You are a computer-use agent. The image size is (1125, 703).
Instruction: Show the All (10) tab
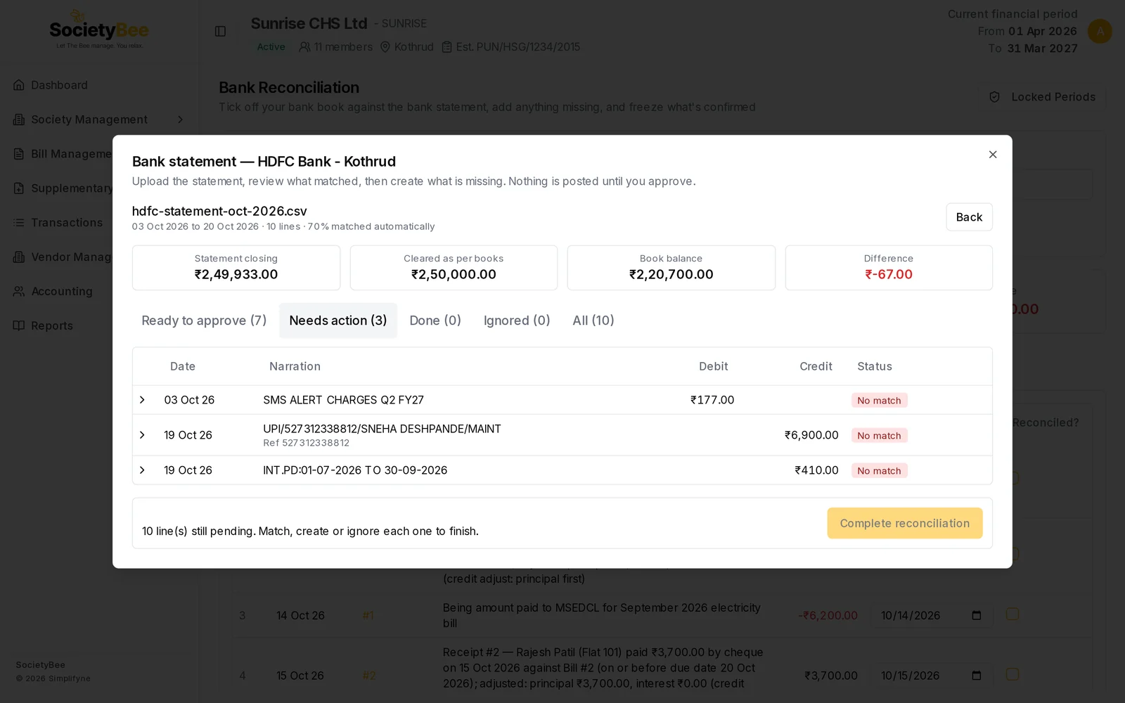(x=593, y=321)
